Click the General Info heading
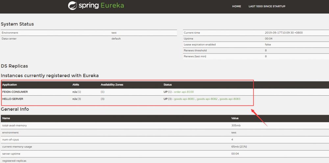Image resolution: width=329 pixels, height=163 pixels. (15, 109)
